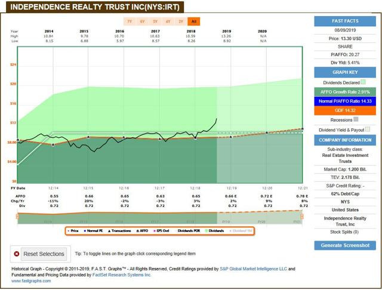Click the FAST FACTS header
The width and height of the screenshot is (382, 290).
click(345, 21)
